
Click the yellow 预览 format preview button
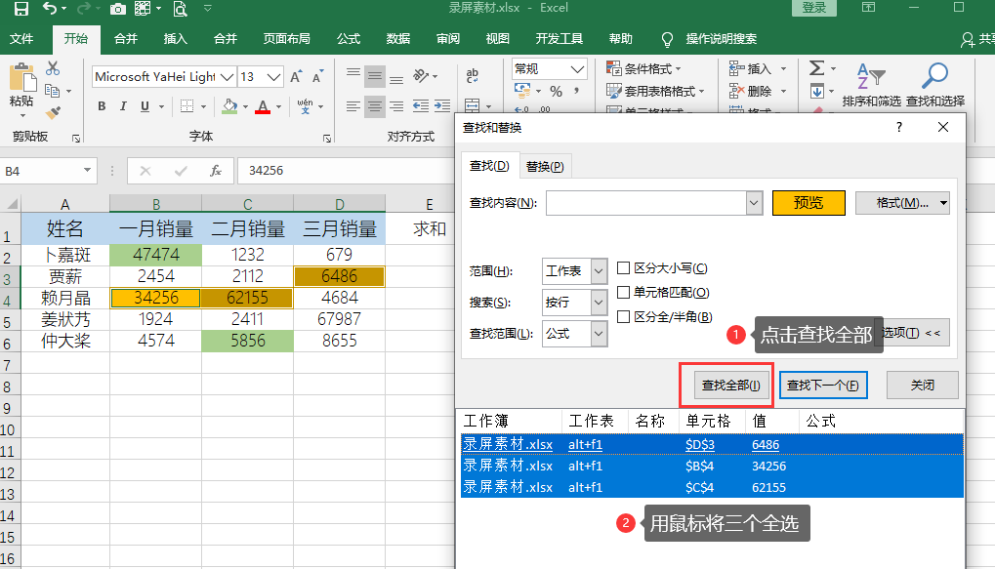pos(808,203)
